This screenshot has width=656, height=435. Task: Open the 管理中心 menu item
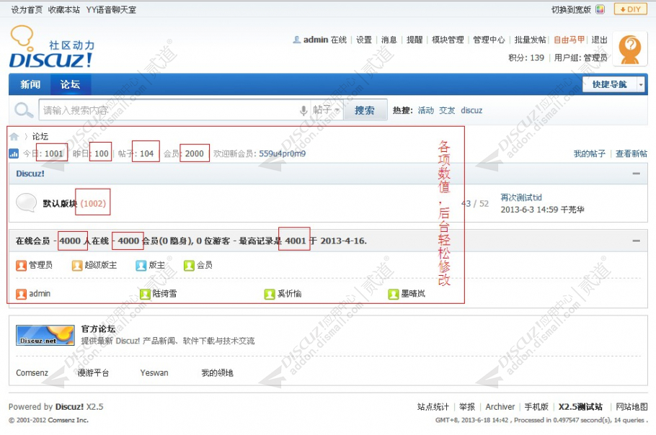coord(489,40)
